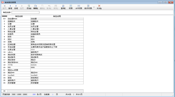Viewport: 175px width, 97px height.
Task: Select description cell 212121
Action: [x=57, y=65]
